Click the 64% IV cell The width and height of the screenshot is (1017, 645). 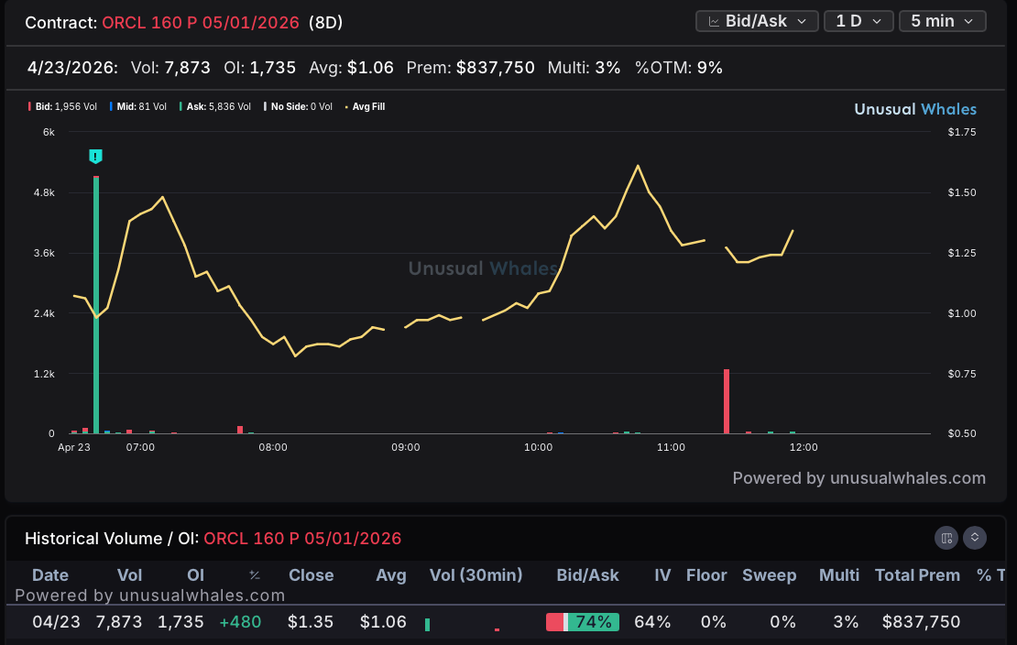651,622
